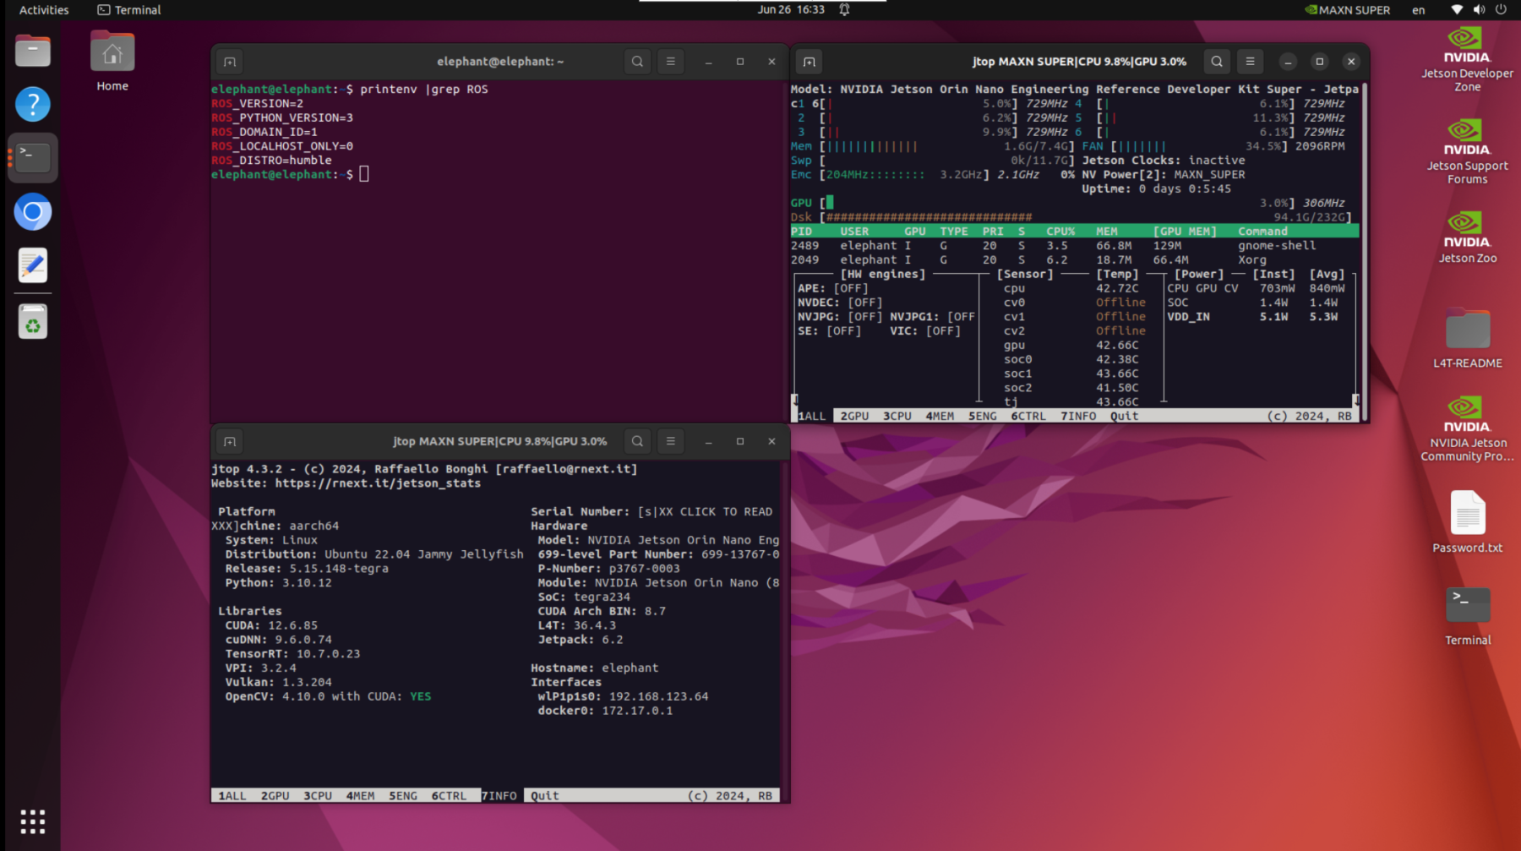The height and width of the screenshot is (851, 1521).
Task: Click the terminal prompt input cursor
Action: pyautogui.click(x=364, y=174)
